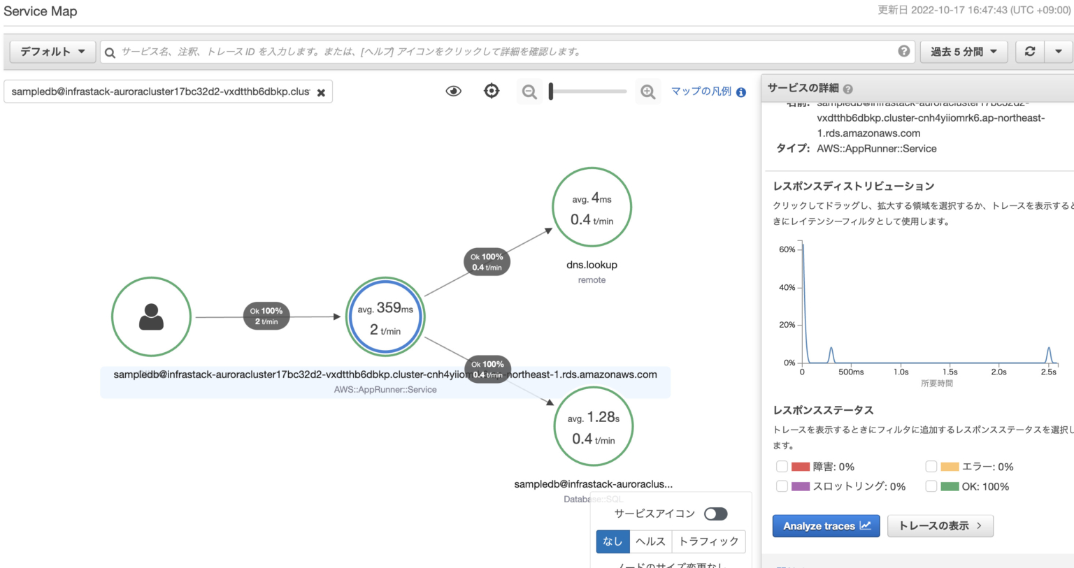Open traces via the トレースの表示 button
The height and width of the screenshot is (568, 1074).
tap(940, 525)
